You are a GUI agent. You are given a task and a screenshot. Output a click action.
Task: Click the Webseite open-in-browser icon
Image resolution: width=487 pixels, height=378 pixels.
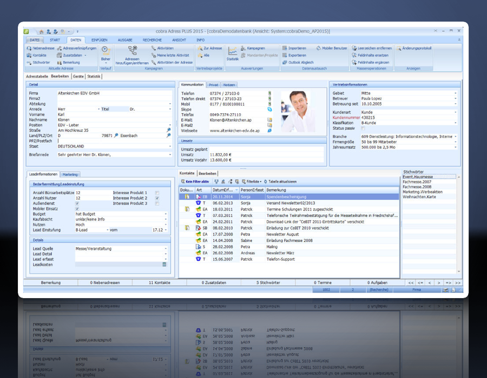(269, 131)
